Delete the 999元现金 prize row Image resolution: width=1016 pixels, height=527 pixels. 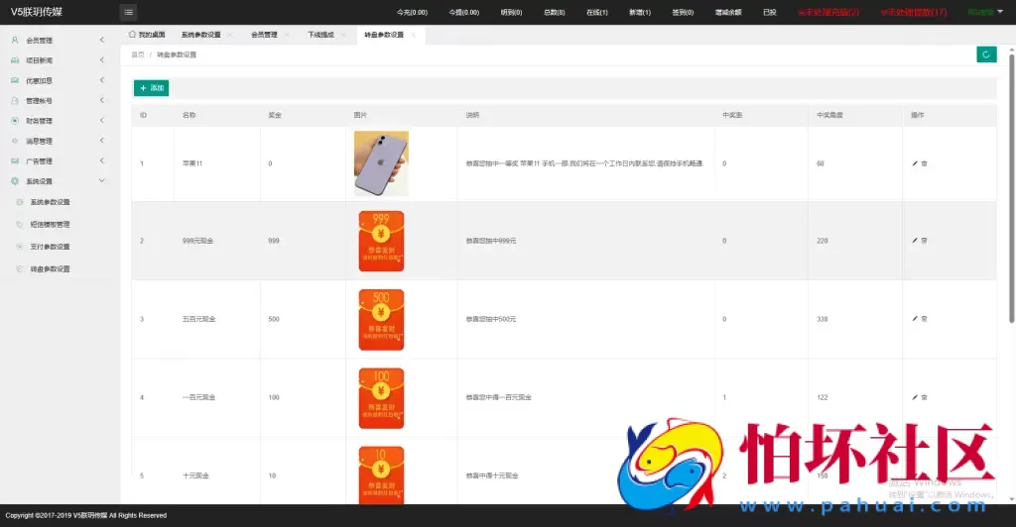pyautogui.click(x=925, y=241)
